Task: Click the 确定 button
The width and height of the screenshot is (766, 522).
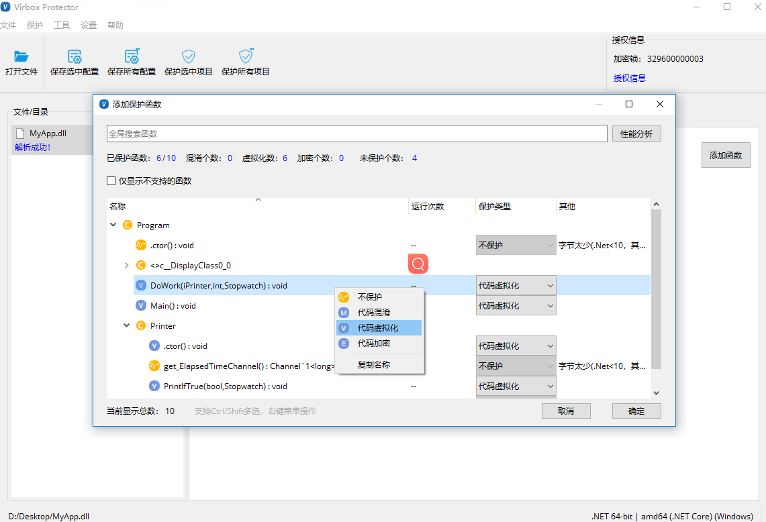Action: tap(636, 411)
